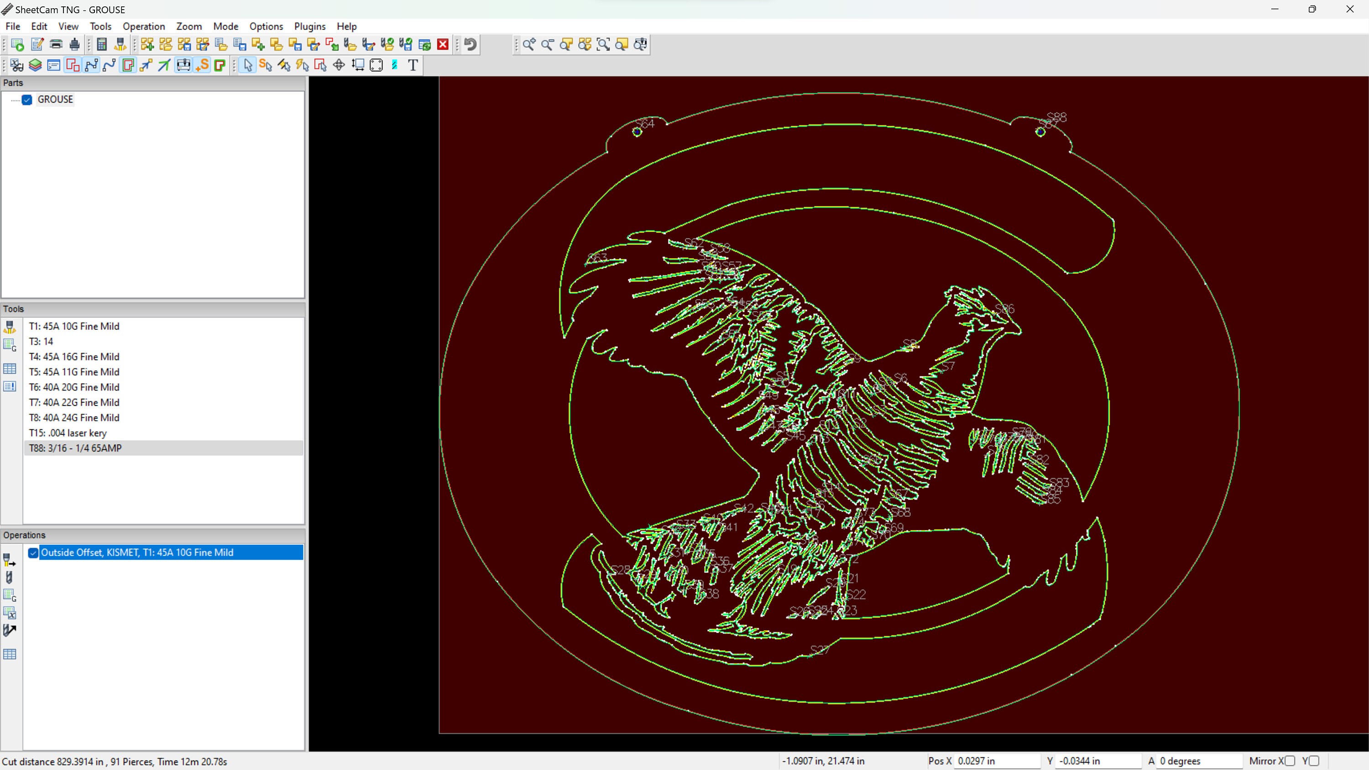The height and width of the screenshot is (770, 1369).
Task: Select tool T15: .004 laser kery
Action: tap(68, 432)
